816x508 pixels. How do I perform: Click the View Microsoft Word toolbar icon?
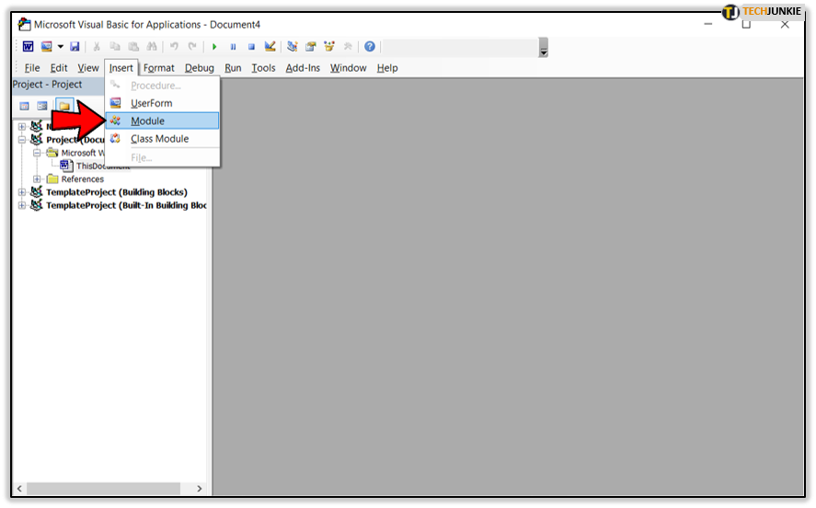[29, 47]
